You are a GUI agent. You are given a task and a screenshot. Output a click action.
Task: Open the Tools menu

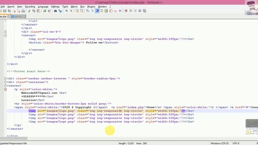click(65, 6)
